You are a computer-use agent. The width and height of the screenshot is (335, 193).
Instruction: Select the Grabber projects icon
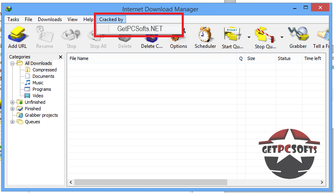pos(20,115)
